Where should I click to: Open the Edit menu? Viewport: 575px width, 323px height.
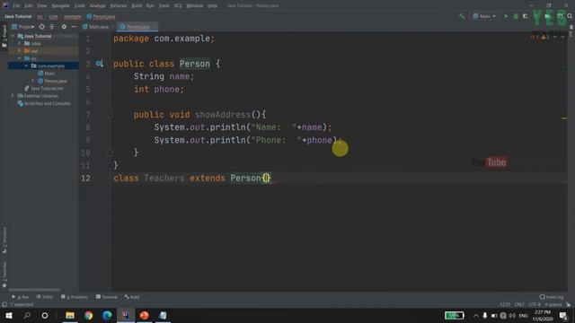[x=29, y=6]
